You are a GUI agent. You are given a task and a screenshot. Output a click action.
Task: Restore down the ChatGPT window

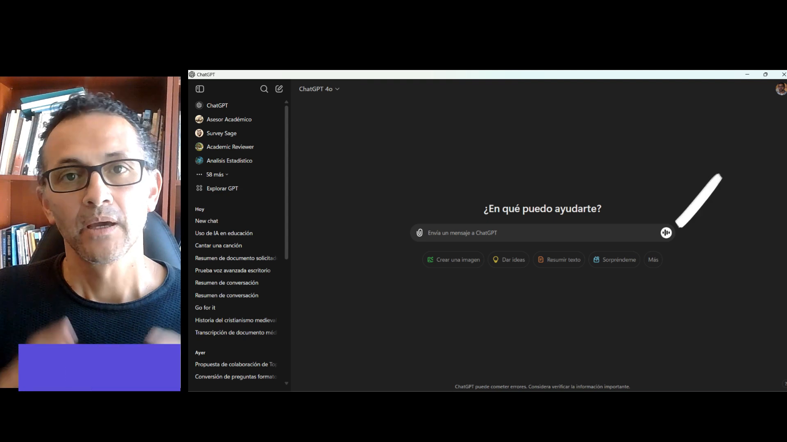[765, 74]
